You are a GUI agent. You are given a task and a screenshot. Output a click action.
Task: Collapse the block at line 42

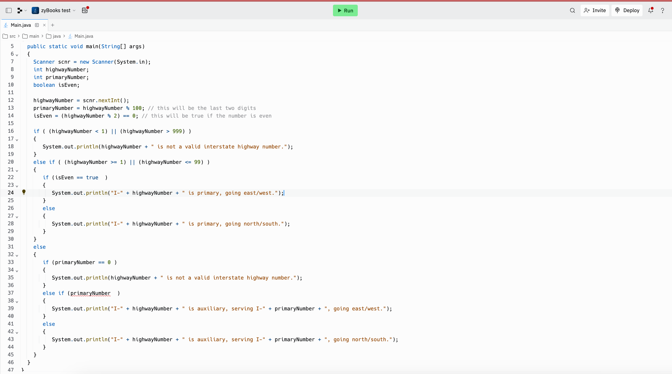tap(17, 333)
